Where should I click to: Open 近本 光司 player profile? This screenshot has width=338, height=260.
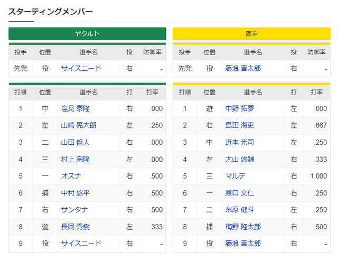pos(239,142)
